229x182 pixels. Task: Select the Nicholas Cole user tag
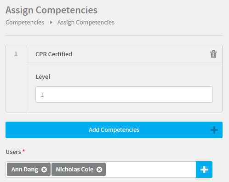(x=79, y=170)
